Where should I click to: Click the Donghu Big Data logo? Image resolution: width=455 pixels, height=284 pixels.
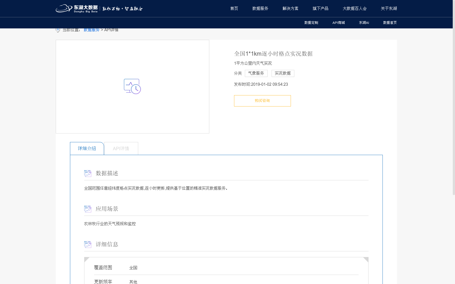[x=99, y=9]
